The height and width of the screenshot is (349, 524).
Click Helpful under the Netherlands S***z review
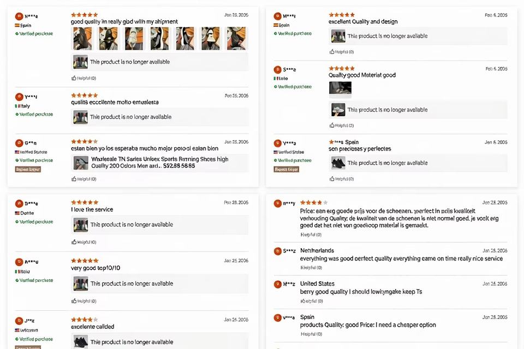tap(311, 268)
